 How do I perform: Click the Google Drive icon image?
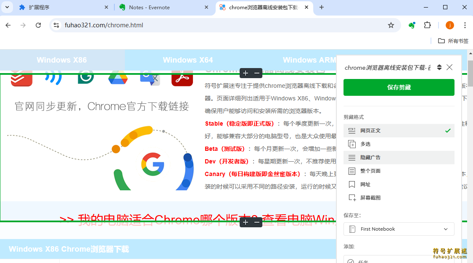118,77
